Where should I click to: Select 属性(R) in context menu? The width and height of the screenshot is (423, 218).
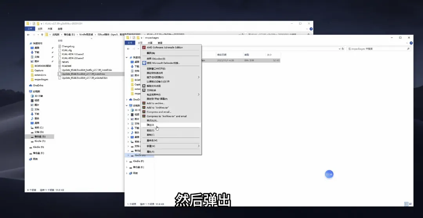[x=171, y=152]
